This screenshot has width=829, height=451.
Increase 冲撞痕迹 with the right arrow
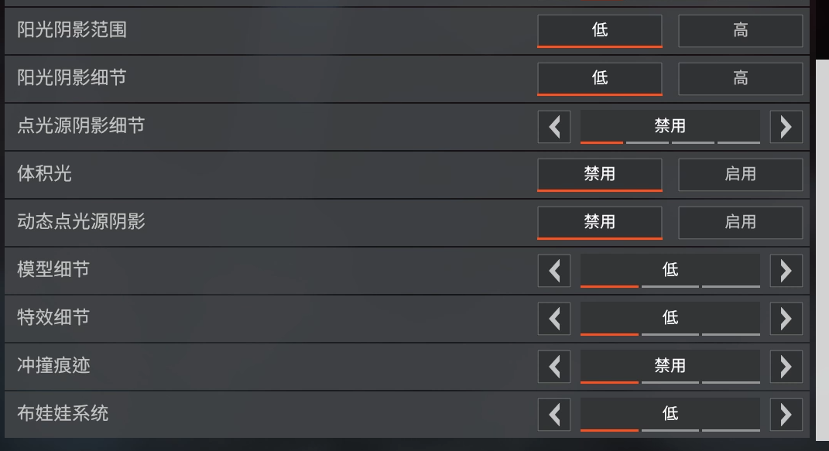(x=786, y=366)
